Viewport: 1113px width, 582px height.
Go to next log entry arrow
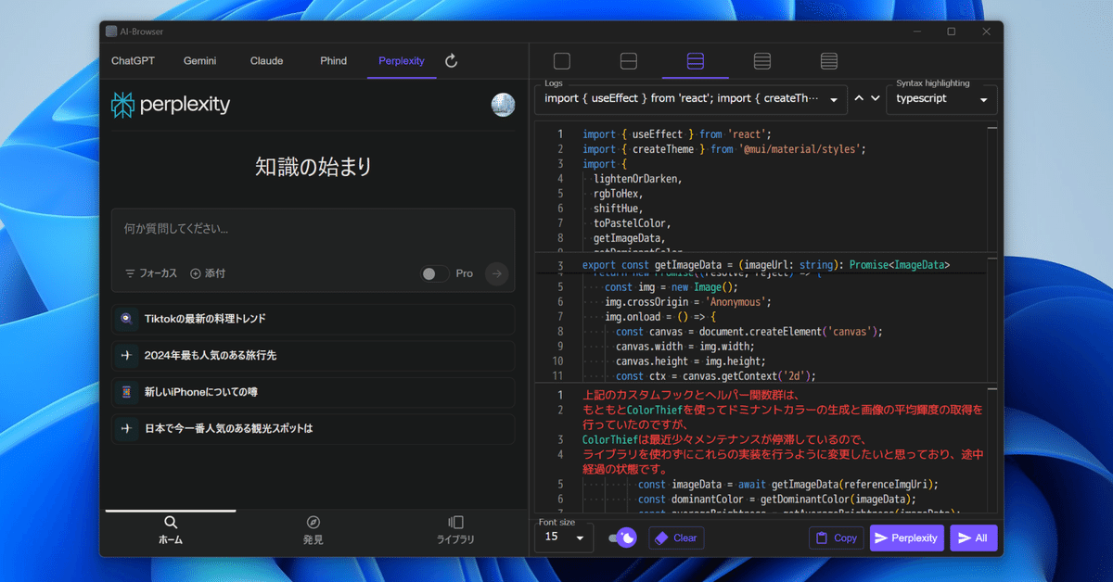click(875, 98)
